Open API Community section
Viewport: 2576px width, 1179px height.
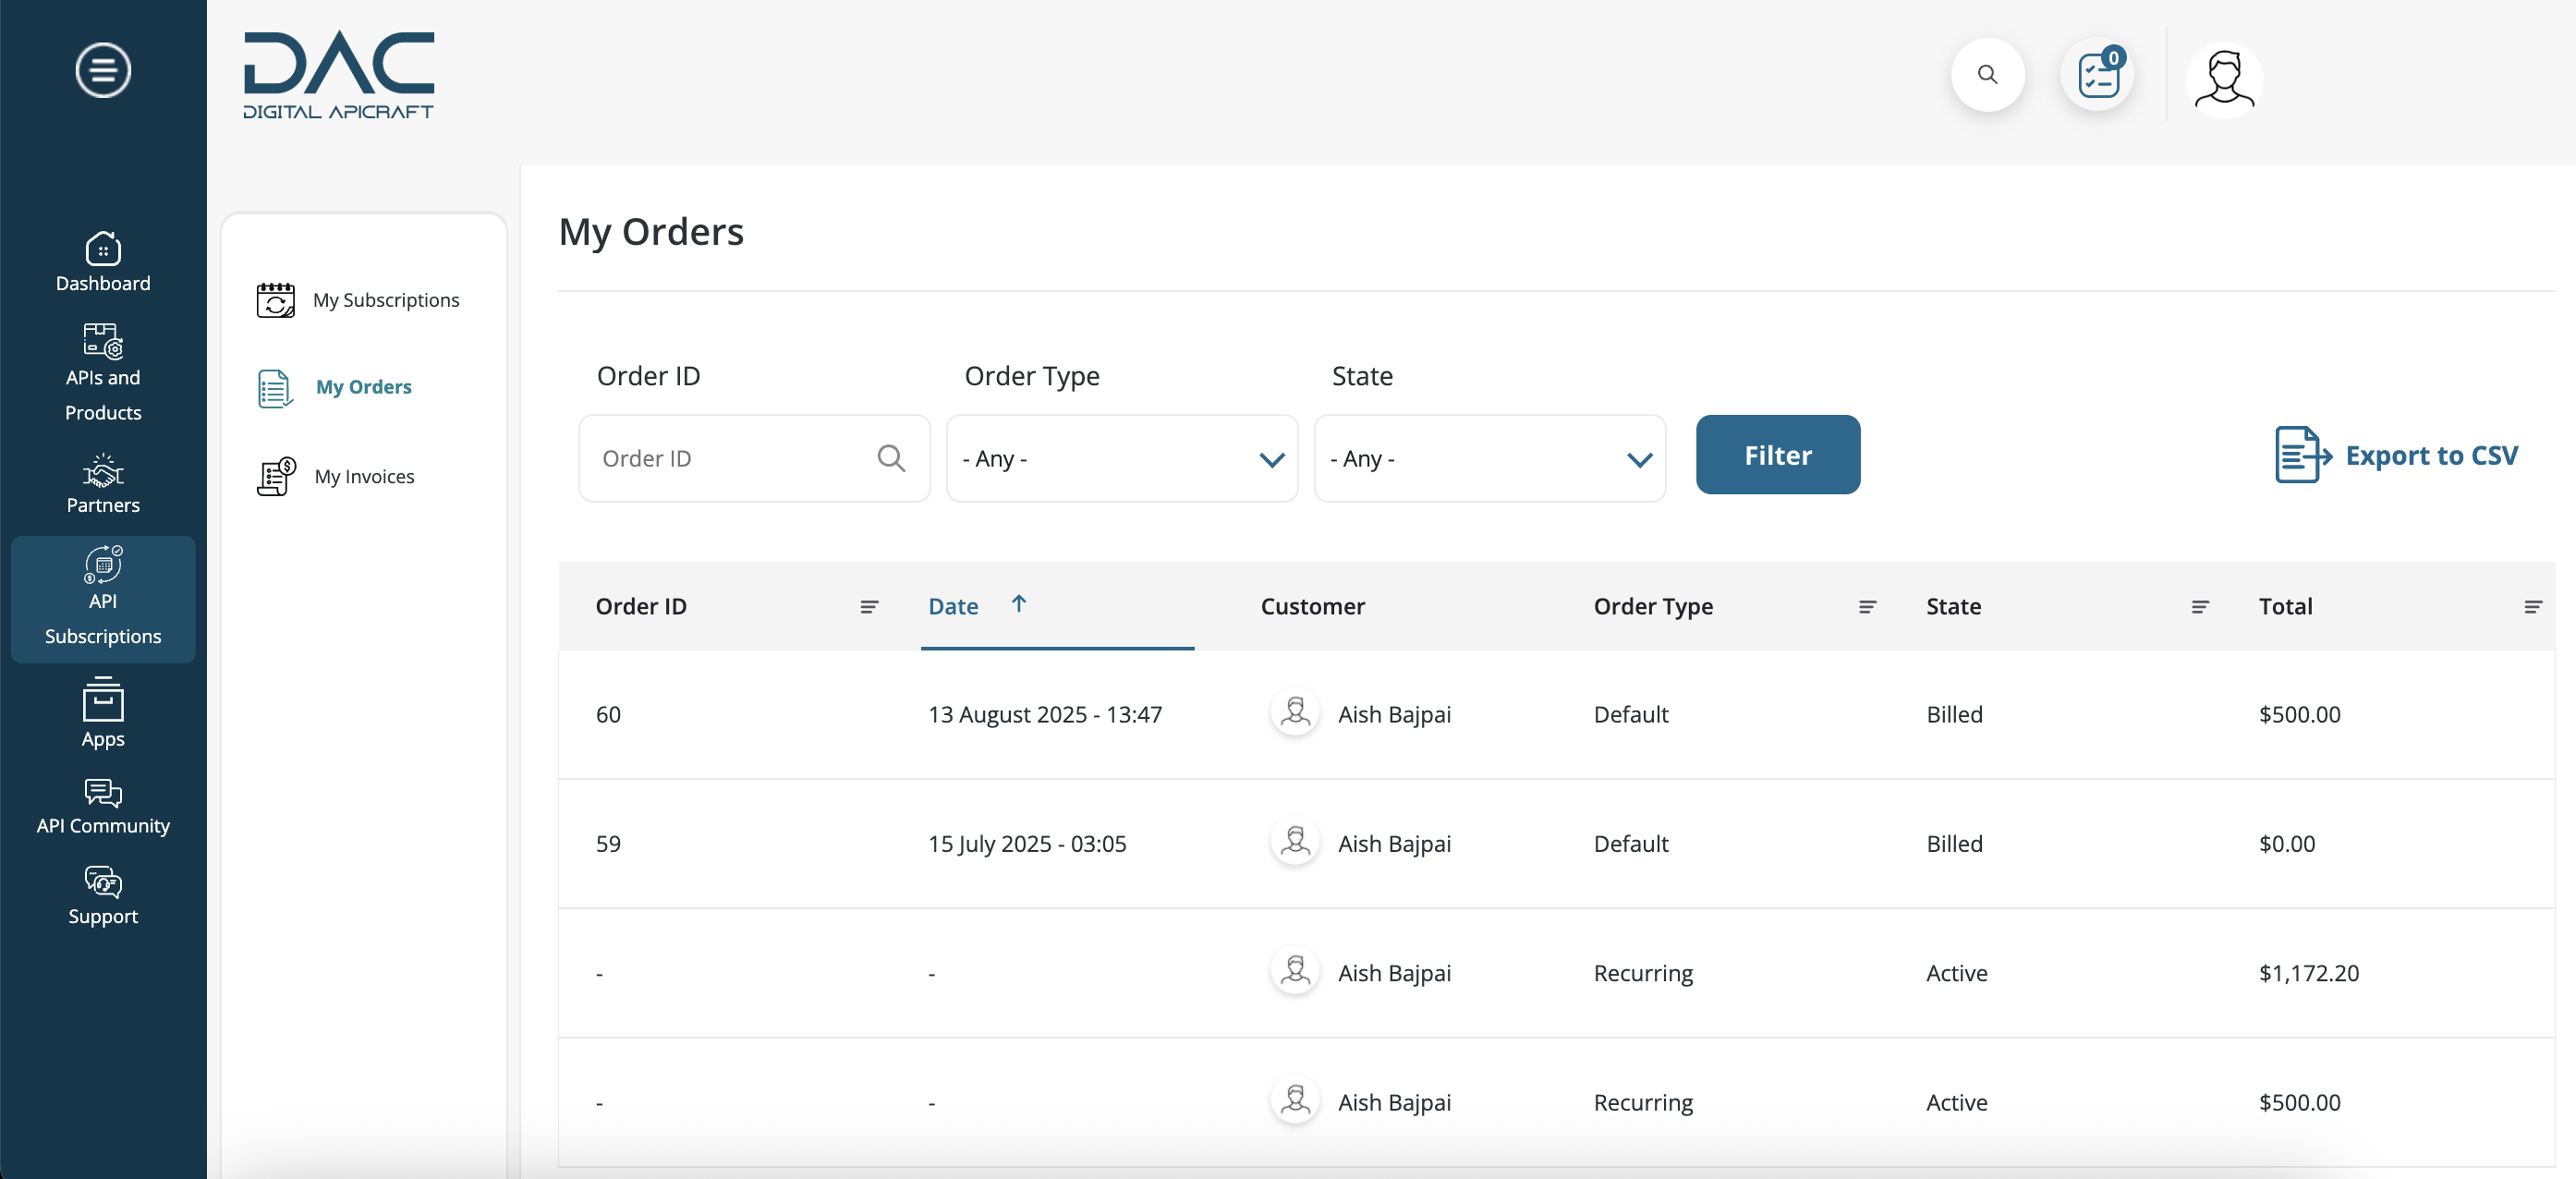click(103, 807)
